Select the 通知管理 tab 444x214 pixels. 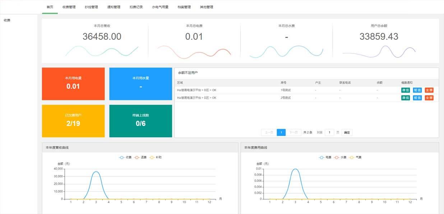(114, 6)
